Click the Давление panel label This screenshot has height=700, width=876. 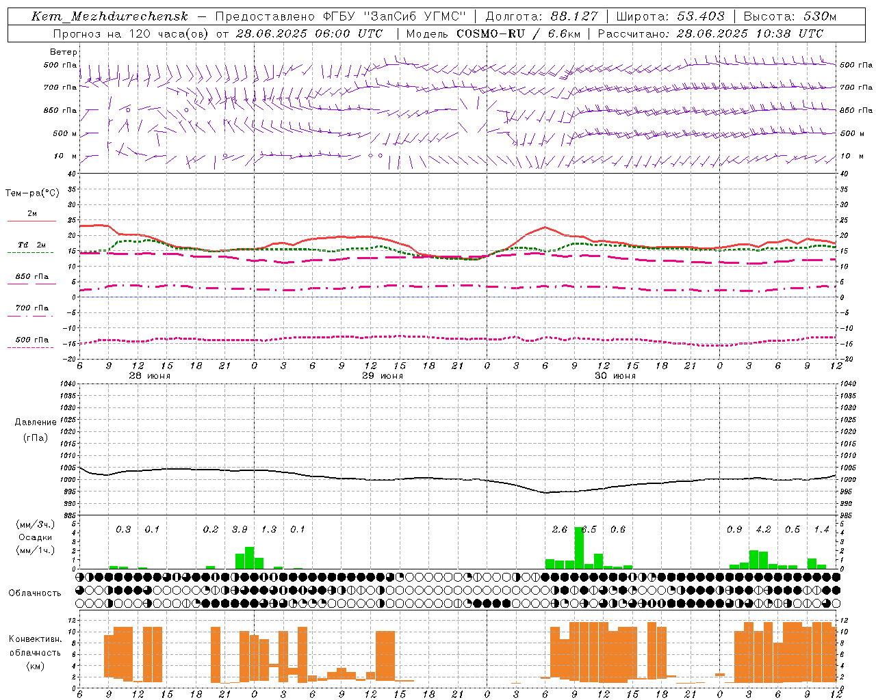[36, 422]
